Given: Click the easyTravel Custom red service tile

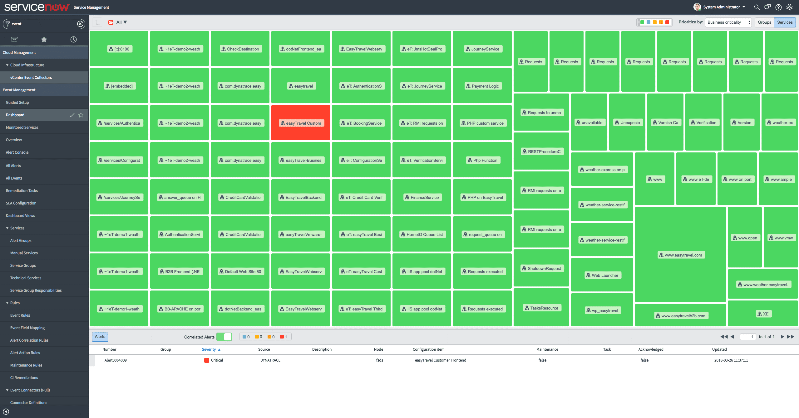Looking at the screenshot, I should pyautogui.click(x=301, y=123).
